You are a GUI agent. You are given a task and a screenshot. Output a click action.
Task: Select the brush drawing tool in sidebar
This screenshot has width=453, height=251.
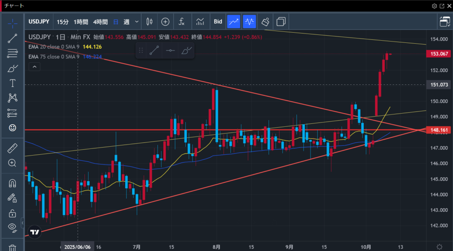click(x=12, y=68)
